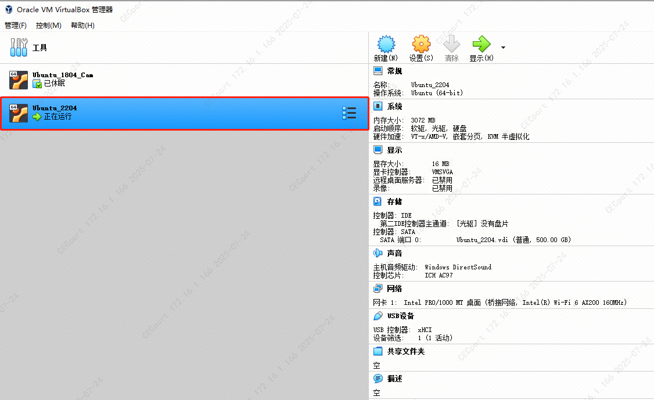Click the 清除 discard arrow icon
Image resolution: width=654 pixels, height=400 pixels.
[x=451, y=44]
